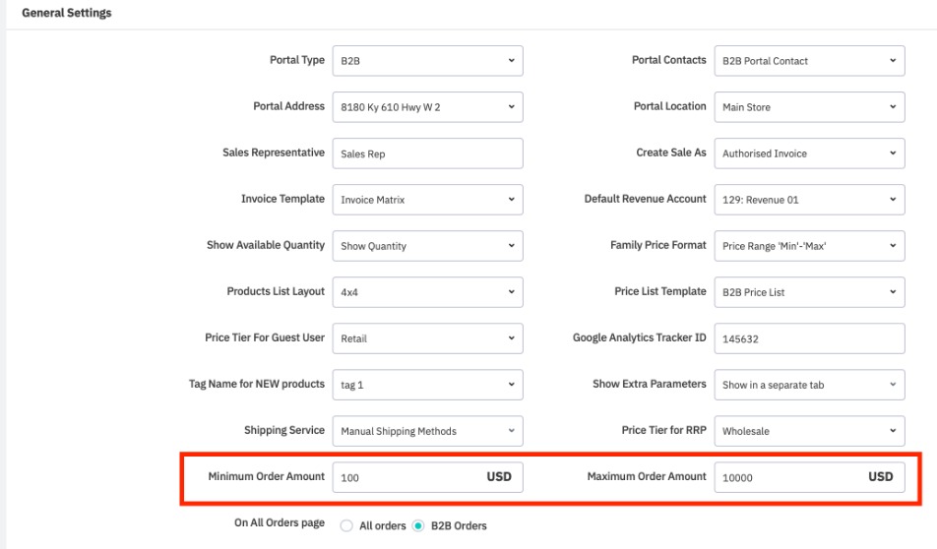Click the Sales Representative input field

pos(427,153)
